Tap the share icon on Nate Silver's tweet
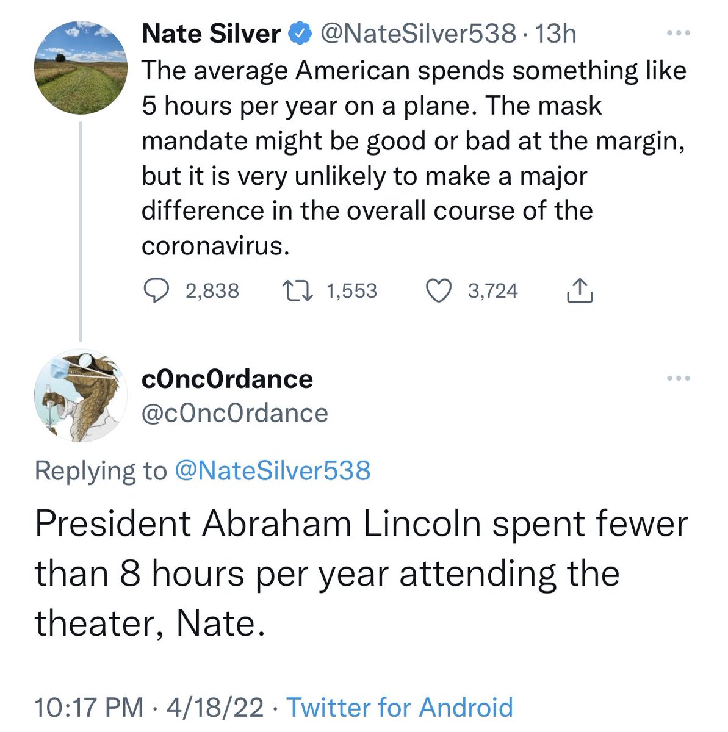728x732 pixels. [580, 292]
